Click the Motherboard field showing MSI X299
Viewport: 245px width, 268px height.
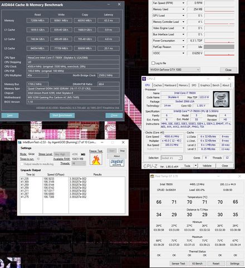[73, 97]
